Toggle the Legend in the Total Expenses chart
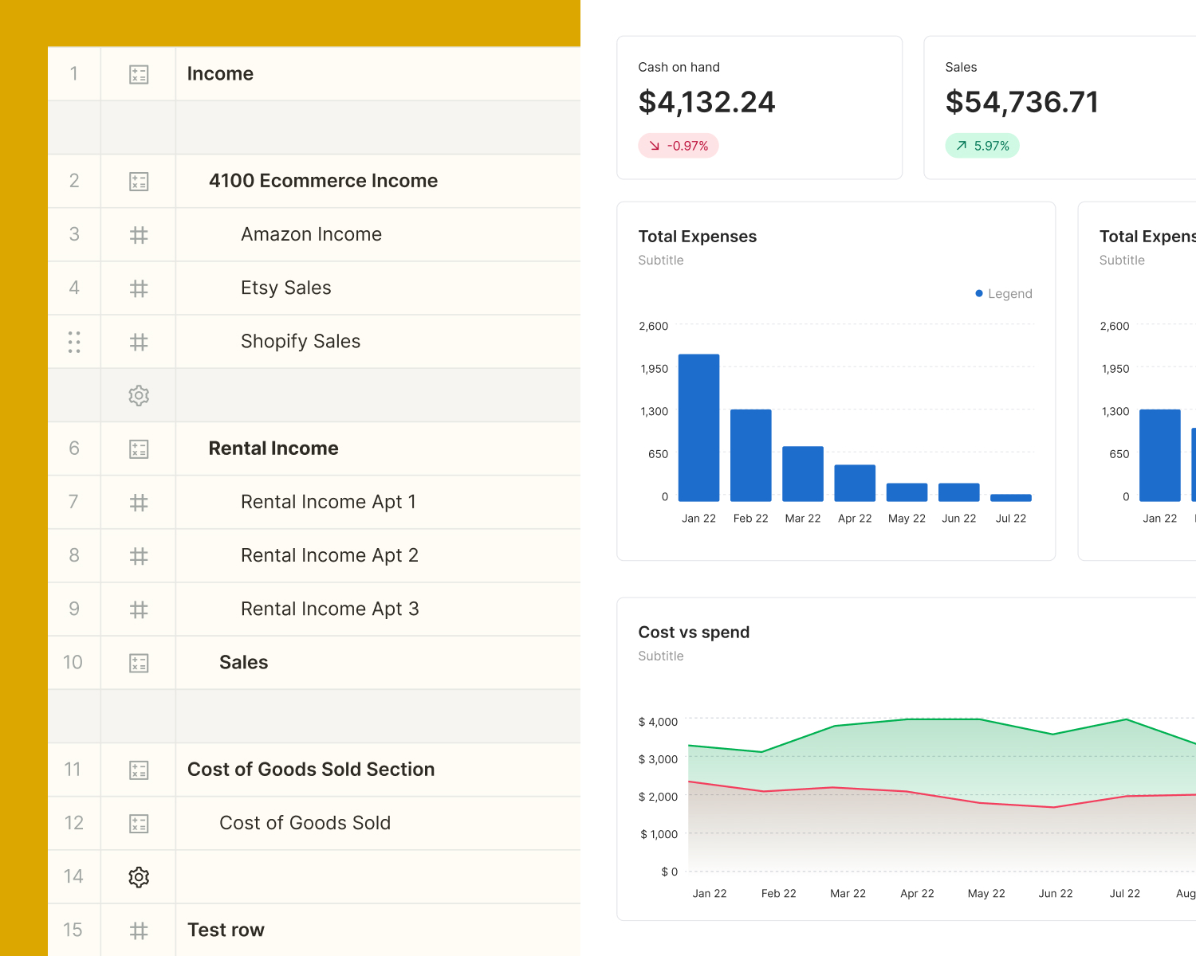This screenshot has height=956, width=1196. click(1009, 293)
